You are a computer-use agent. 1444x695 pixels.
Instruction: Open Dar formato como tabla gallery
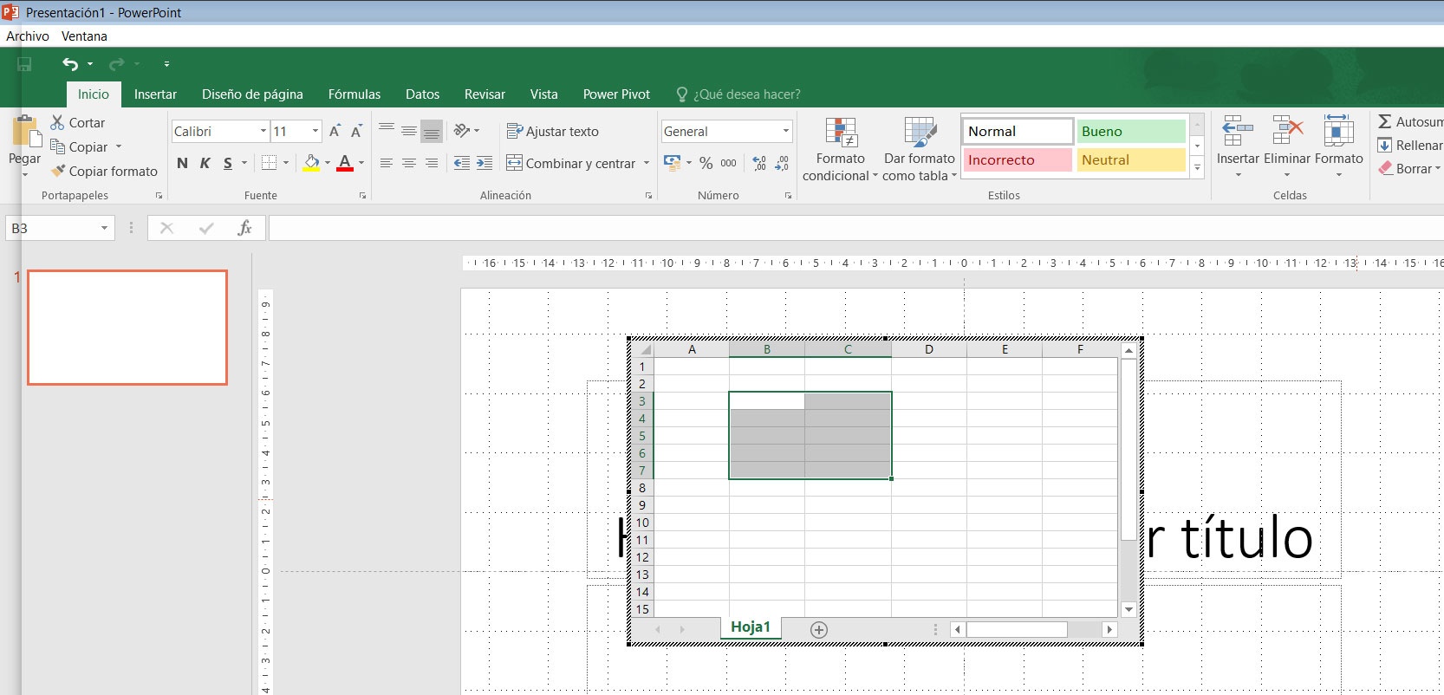click(x=920, y=149)
